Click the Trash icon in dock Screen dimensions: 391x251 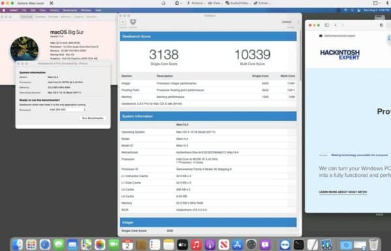pos(373,244)
